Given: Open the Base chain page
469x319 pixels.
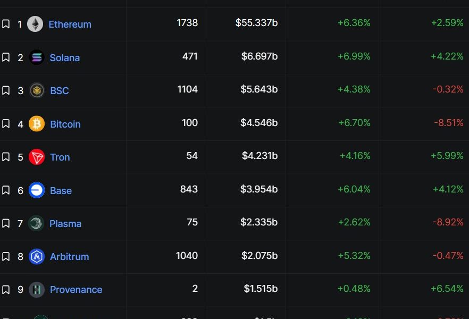Looking at the screenshot, I should pos(60,190).
